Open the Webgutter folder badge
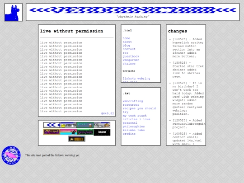 pyautogui.click(x=69, y=125)
